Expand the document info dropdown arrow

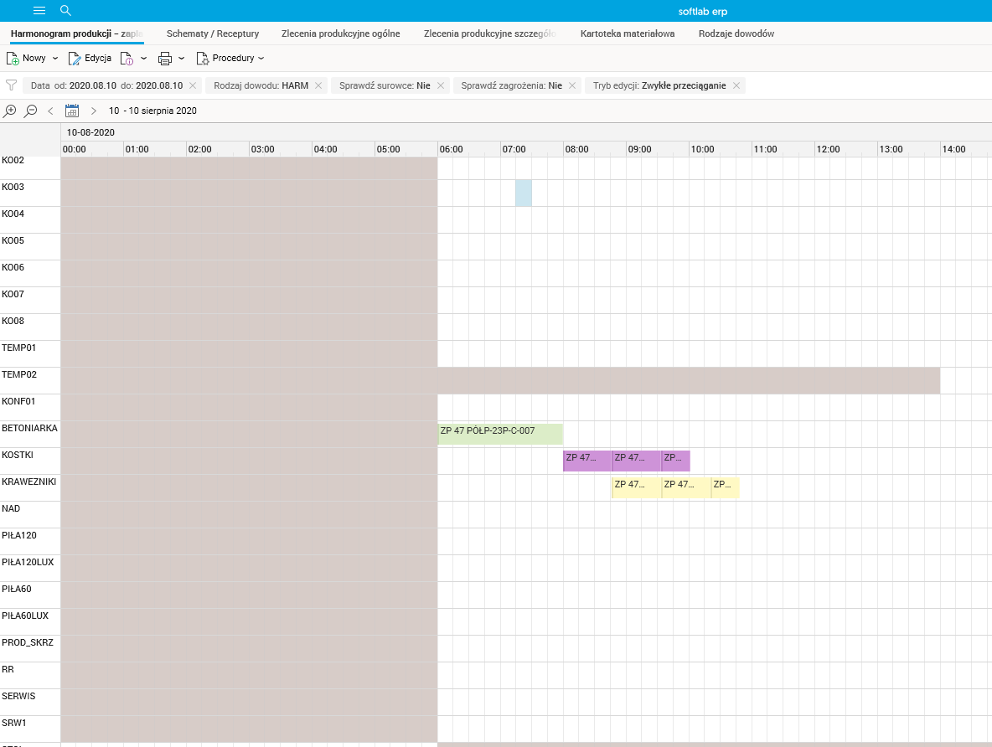point(143,58)
